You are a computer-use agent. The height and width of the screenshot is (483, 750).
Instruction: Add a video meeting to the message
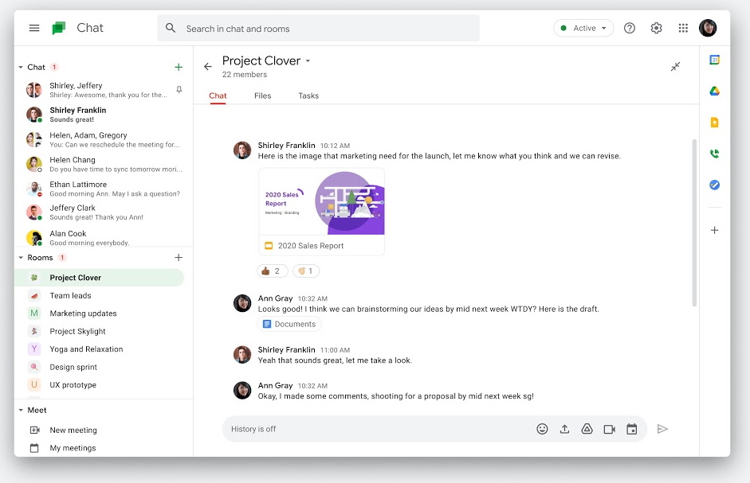pos(610,429)
